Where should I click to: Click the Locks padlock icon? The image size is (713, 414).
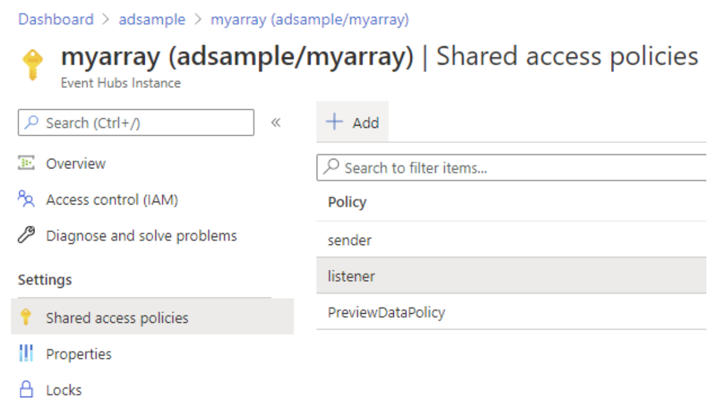26,390
